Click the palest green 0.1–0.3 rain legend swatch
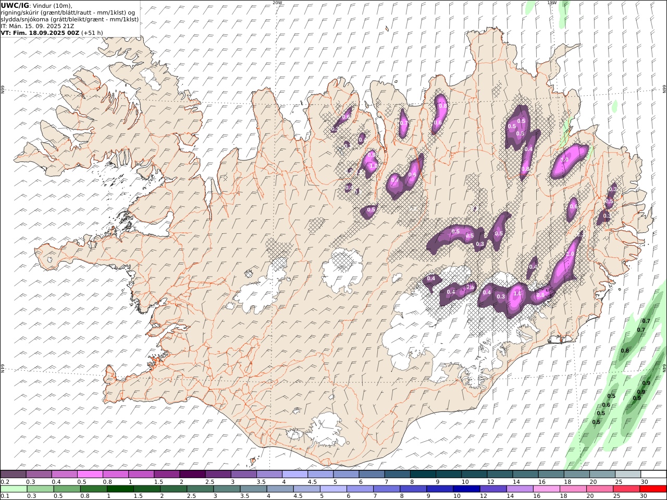This screenshot has width=667, height=500. [14, 489]
